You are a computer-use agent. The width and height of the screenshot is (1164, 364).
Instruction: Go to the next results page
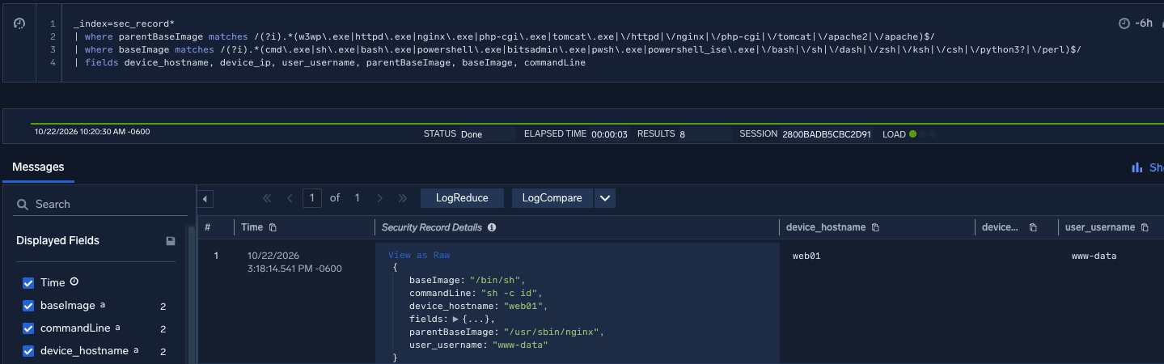380,198
